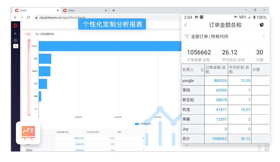Click the 返回 back link
This screenshot has width=280, height=162.
(27, 34)
